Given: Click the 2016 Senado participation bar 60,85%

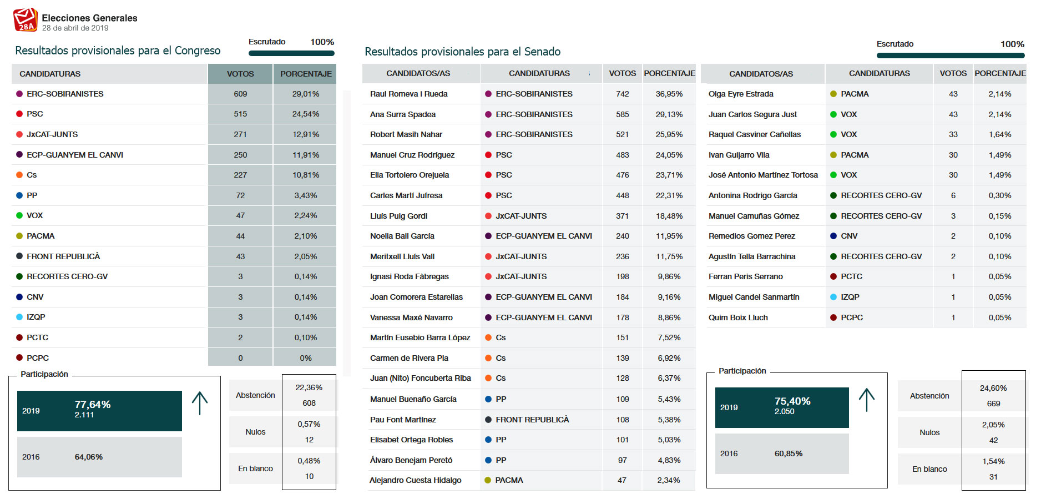Looking at the screenshot, I should click(x=782, y=453).
